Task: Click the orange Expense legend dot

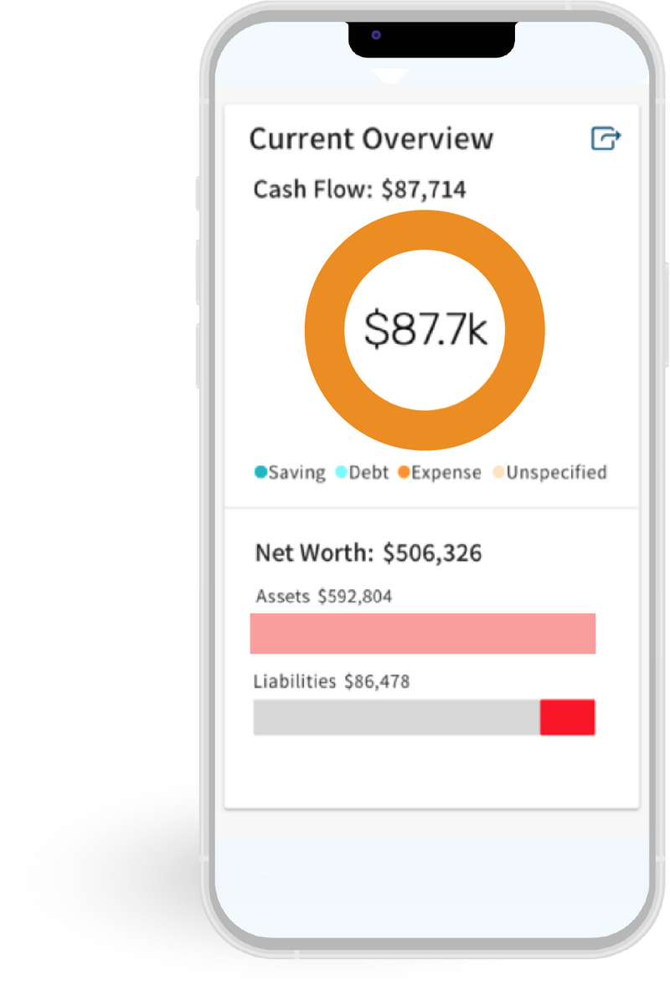Action: tap(403, 472)
